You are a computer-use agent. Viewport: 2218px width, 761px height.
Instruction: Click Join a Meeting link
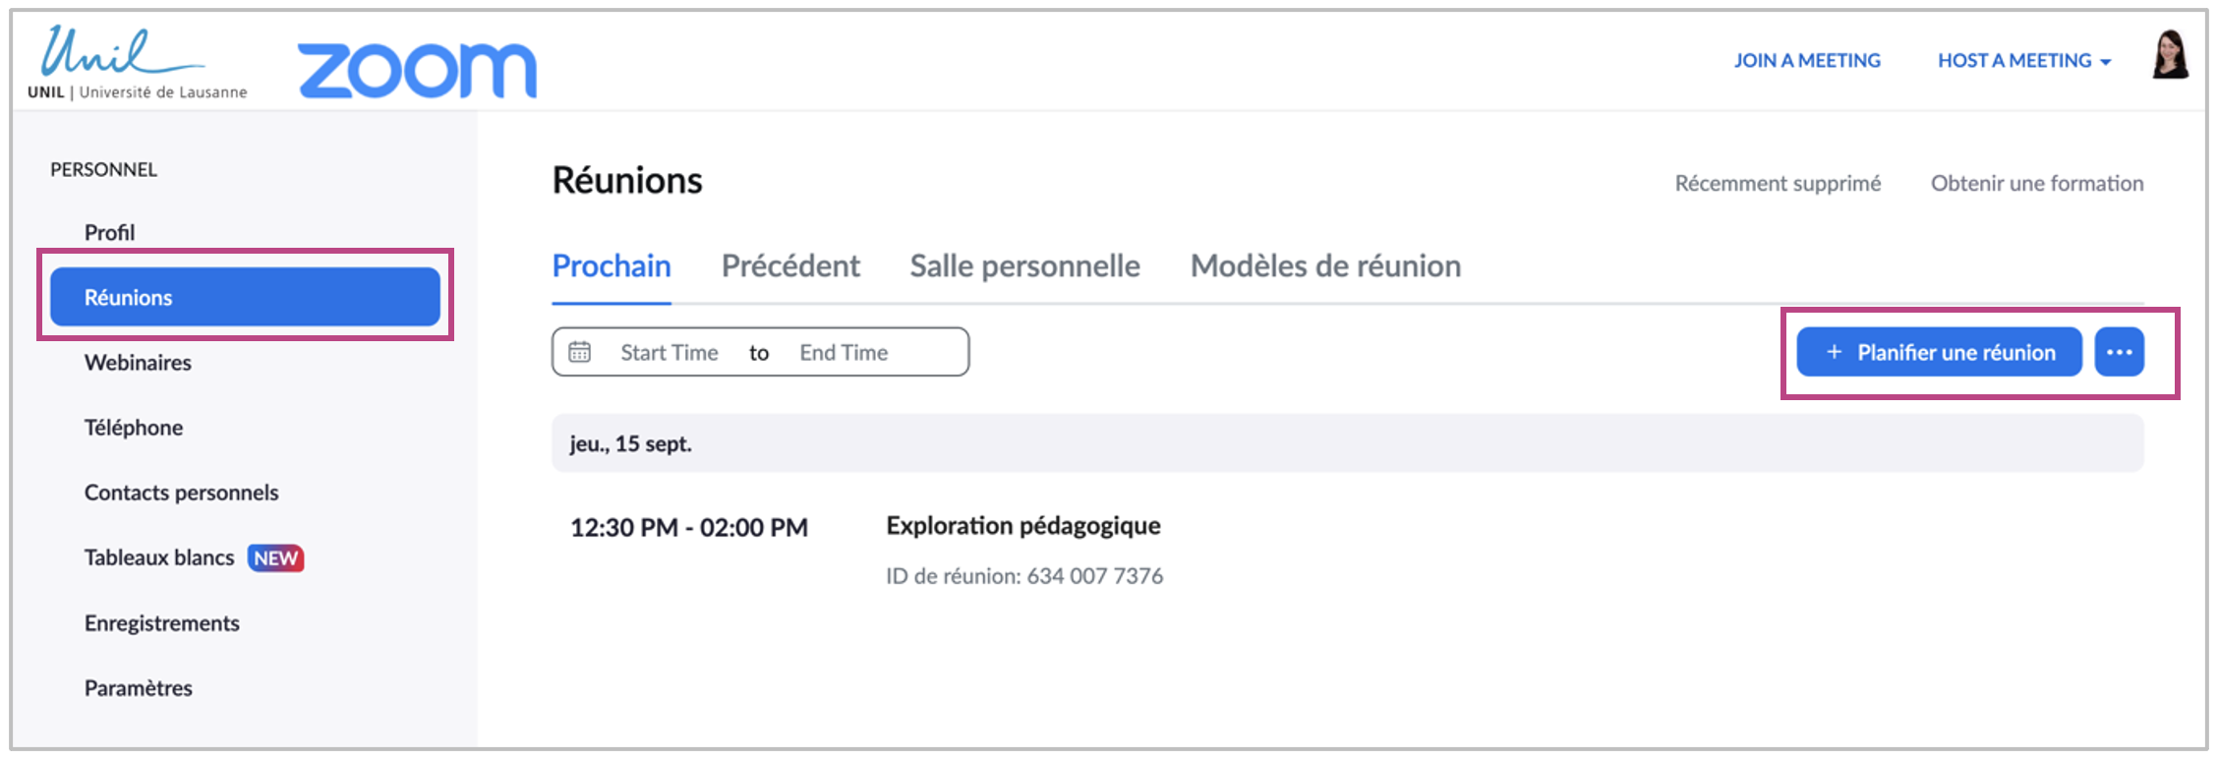[x=1807, y=61]
